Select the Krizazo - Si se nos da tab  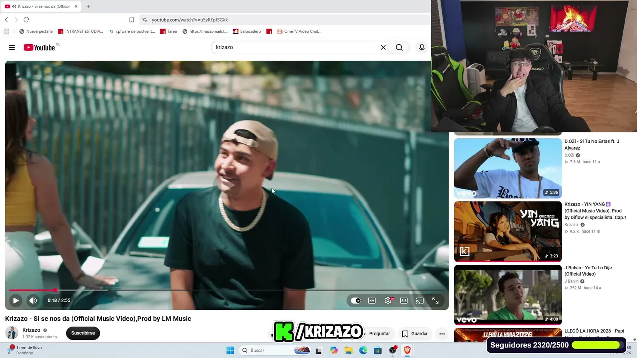coord(41,6)
